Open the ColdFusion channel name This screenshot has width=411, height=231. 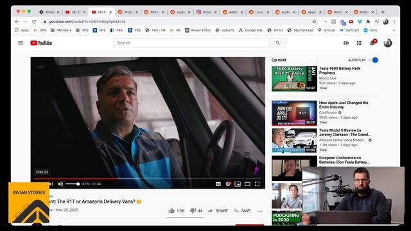(x=328, y=113)
